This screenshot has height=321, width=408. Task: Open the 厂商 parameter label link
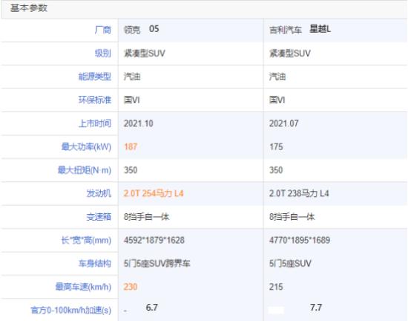pyautogui.click(x=103, y=30)
